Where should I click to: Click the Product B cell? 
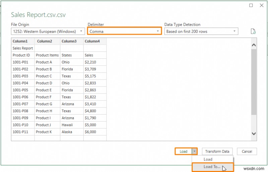coord(47,69)
